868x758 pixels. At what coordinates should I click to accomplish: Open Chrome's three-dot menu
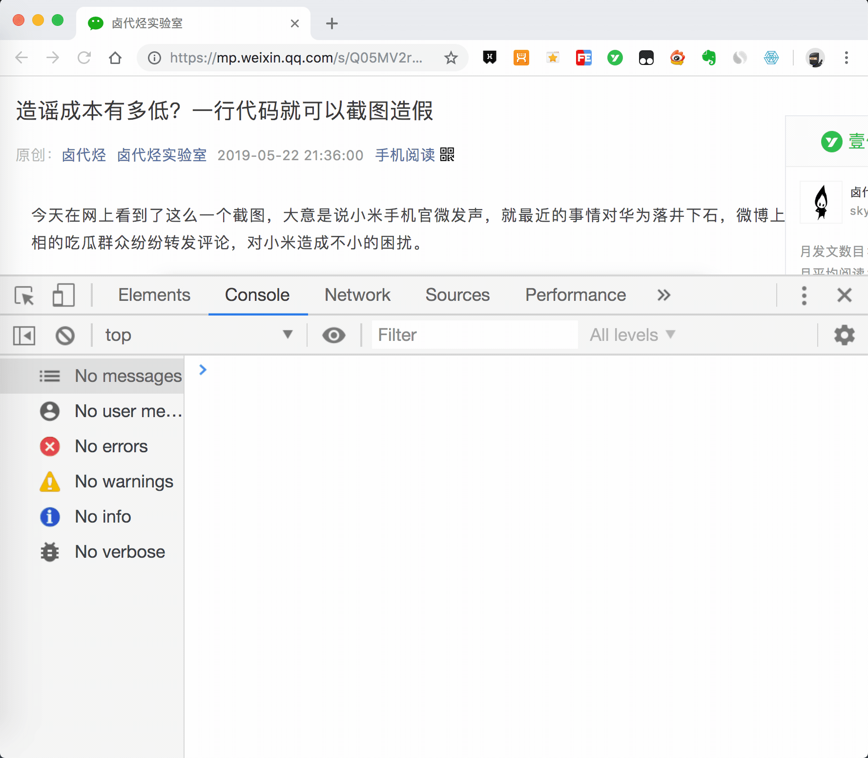[847, 58]
